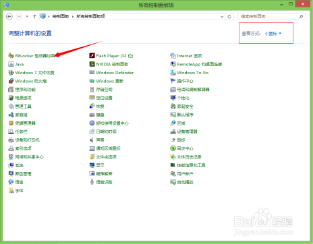Click the Up one level arrow

click(34, 16)
